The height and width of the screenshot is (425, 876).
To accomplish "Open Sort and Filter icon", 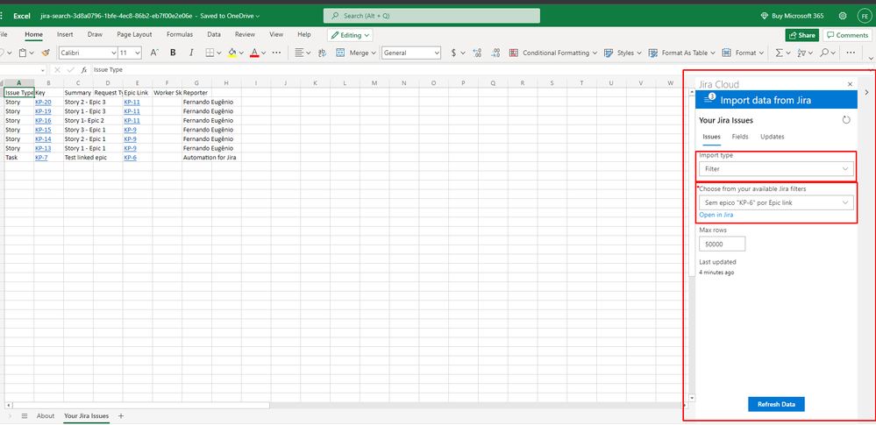I will click(x=801, y=53).
